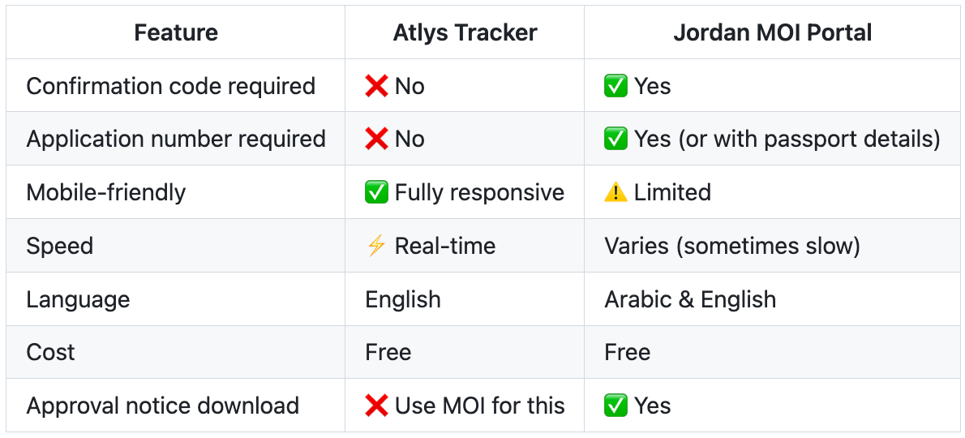The width and height of the screenshot is (965, 438).
Task: Click the Speed row label
Action: coord(60,246)
